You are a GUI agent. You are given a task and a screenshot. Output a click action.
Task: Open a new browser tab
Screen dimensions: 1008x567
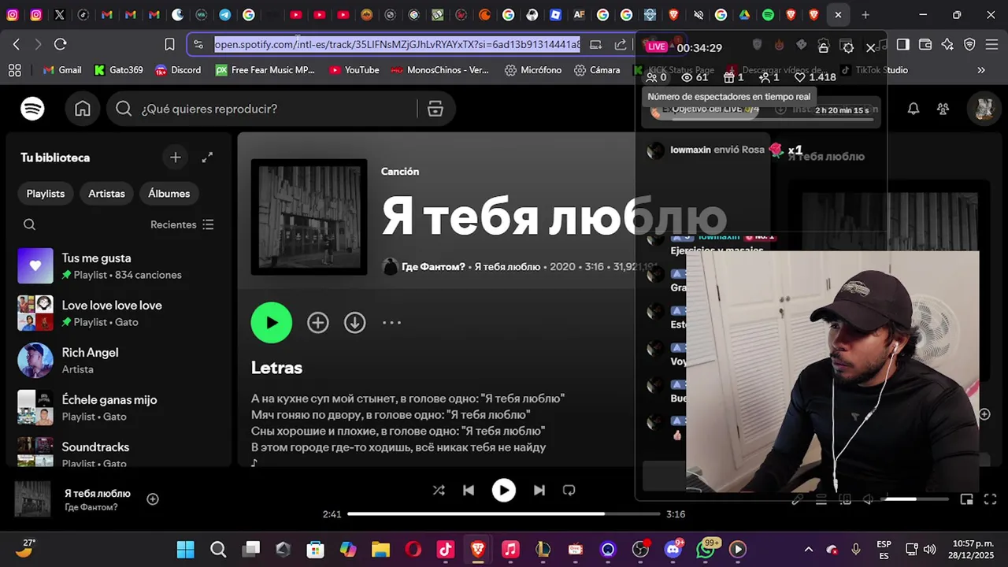tap(865, 14)
